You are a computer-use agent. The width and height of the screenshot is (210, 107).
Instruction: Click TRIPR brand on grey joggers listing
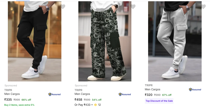tap(149, 85)
